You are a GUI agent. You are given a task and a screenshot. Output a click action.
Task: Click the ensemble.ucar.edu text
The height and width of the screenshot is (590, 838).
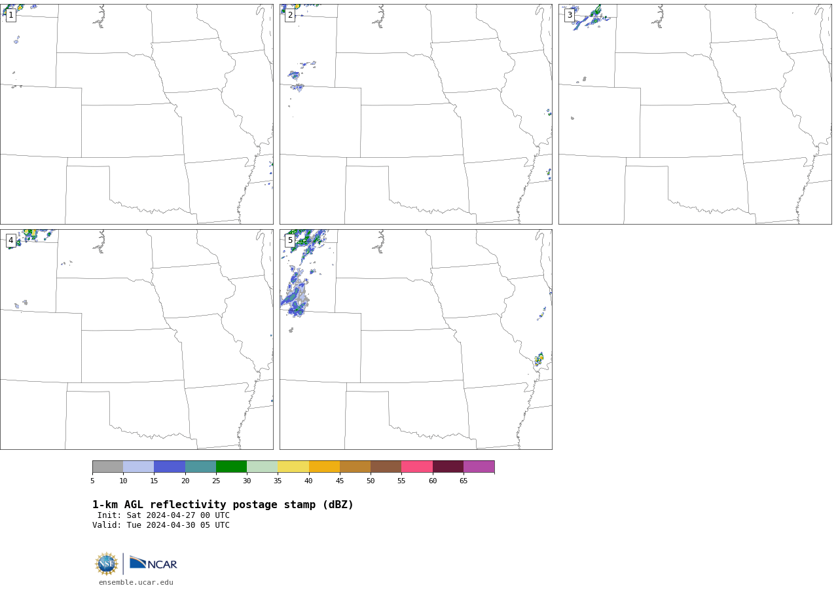(136, 582)
